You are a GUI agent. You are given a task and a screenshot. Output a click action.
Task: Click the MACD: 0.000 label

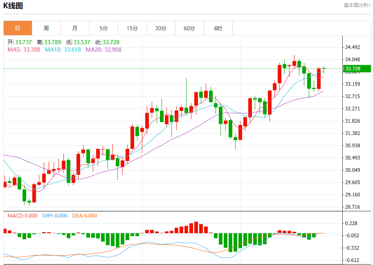(22, 216)
